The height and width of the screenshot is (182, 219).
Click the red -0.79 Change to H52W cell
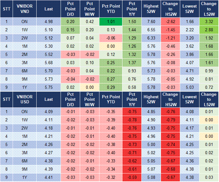coord(171,120)
